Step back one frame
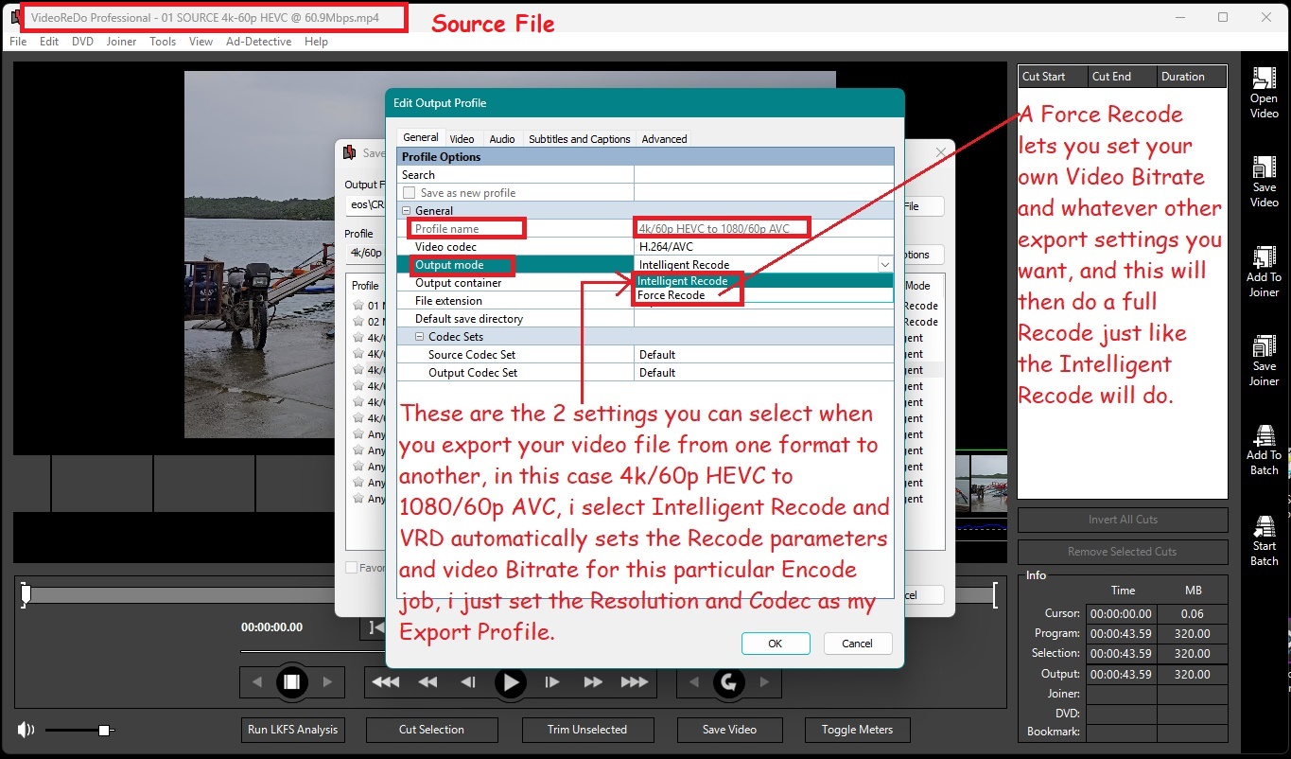This screenshot has width=1291, height=759. (x=467, y=681)
